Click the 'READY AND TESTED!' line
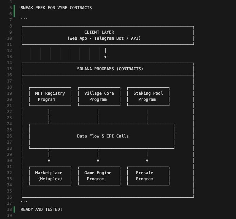The height and width of the screenshot is (219, 236). pos(41,209)
